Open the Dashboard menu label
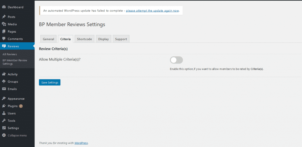 15,7
